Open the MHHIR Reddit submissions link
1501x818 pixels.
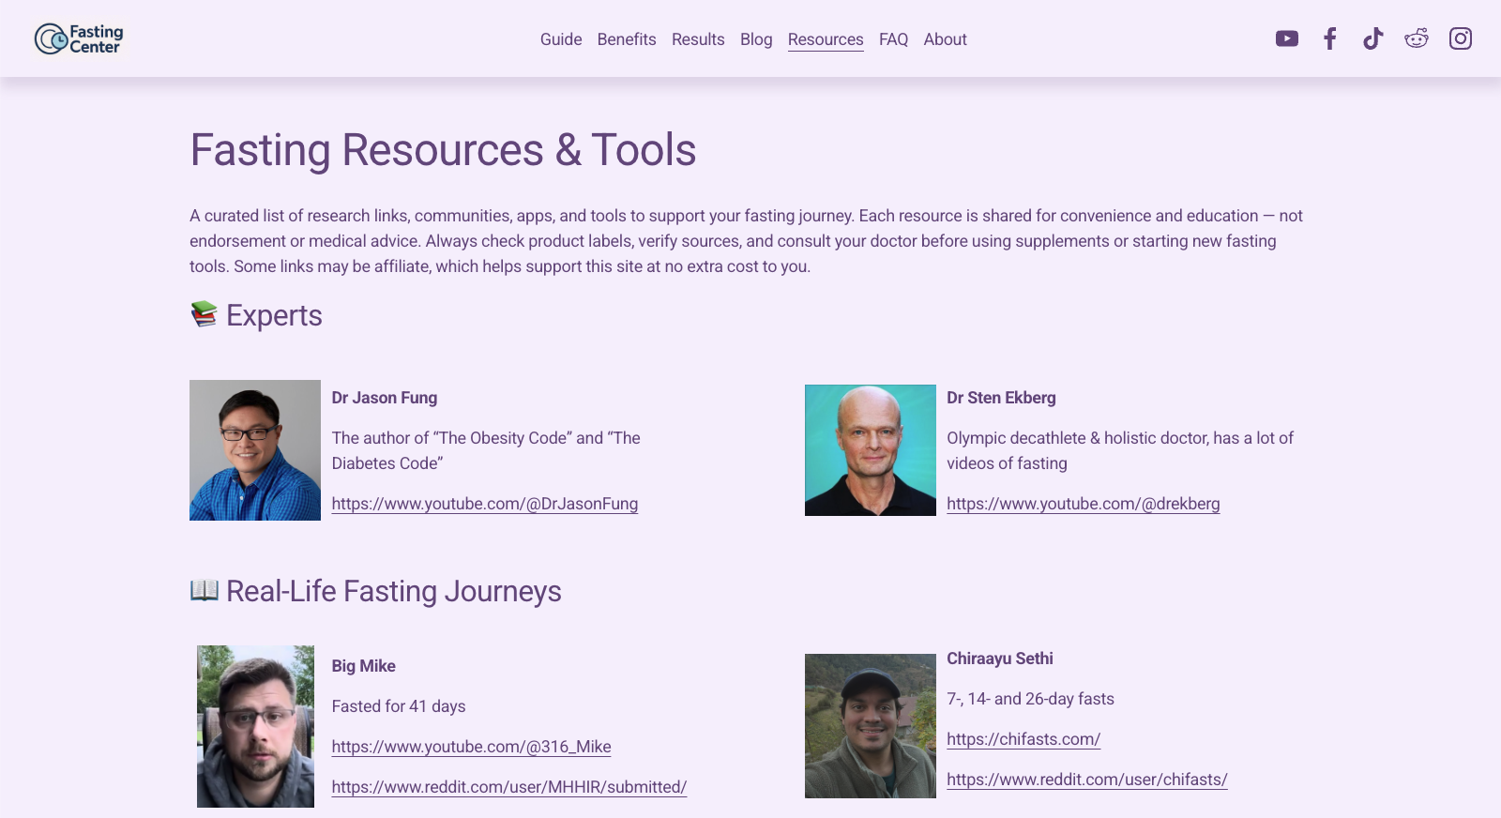tap(509, 787)
